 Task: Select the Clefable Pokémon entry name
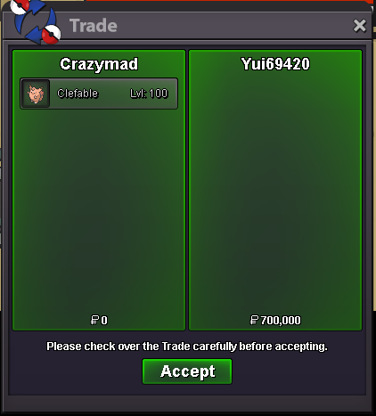click(78, 94)
